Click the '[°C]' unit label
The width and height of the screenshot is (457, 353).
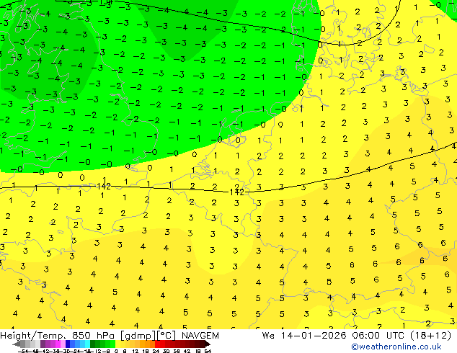[x=167, y=336]
